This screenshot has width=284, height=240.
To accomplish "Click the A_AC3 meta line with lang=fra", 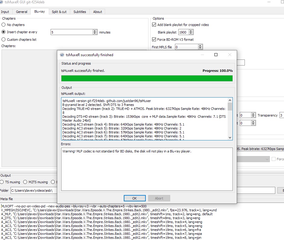I will pos(101,230).
